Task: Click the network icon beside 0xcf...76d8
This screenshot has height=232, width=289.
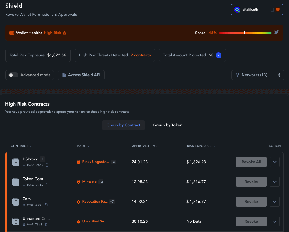Action: 24,225
